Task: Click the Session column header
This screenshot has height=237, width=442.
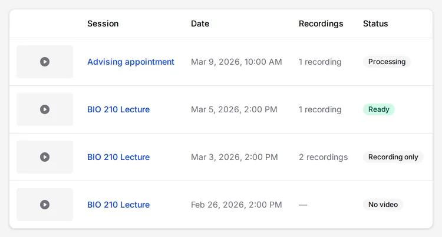Action: [103, 24]
